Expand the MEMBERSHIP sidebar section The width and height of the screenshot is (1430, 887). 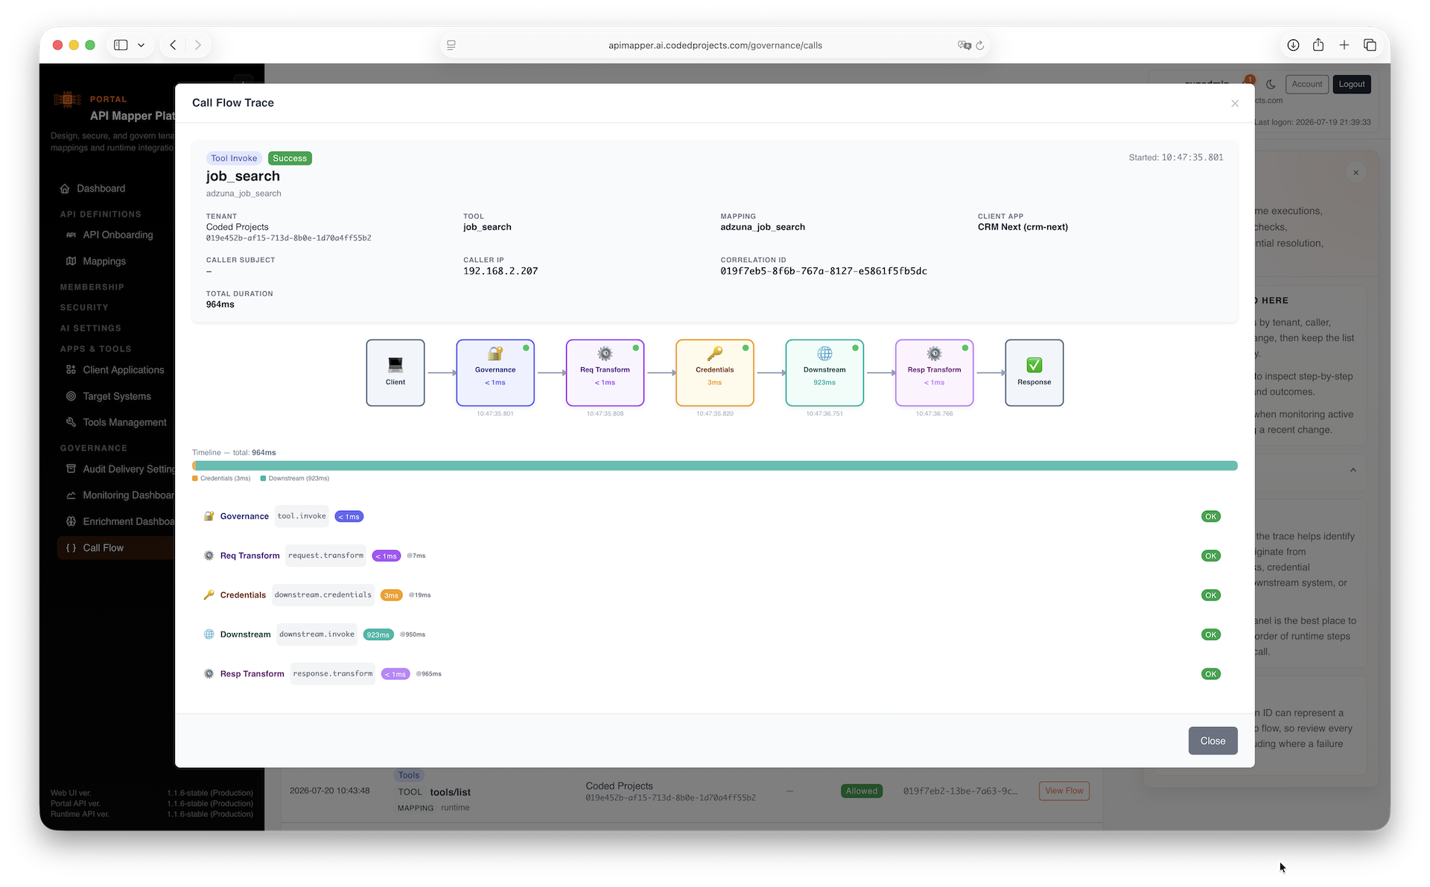[92, 287]
